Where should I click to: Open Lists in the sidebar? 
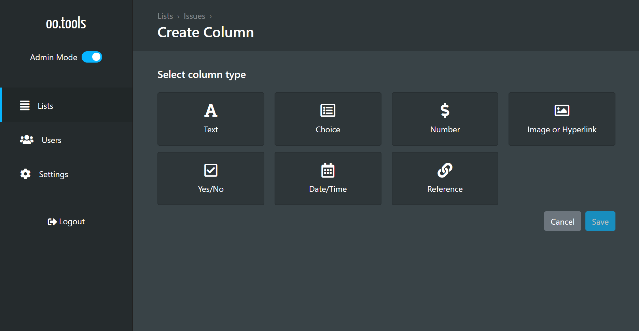(45, 106)
